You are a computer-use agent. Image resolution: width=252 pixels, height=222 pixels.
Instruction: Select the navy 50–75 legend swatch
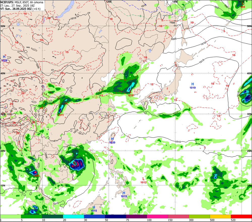coord(115,216)
